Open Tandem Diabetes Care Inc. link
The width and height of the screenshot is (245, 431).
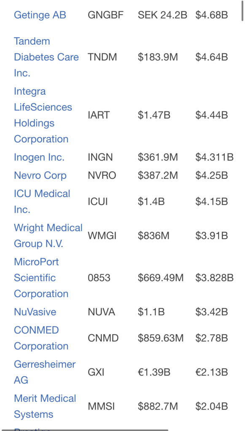pos(46,57)
